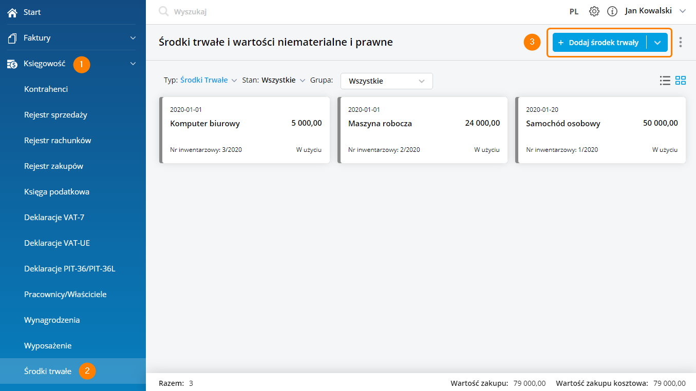Click the Faktury document icon
The height and width of the screenshot is (391, 696).
point(12,38)
